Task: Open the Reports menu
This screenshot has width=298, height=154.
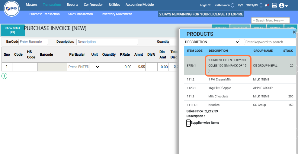Action: click(72, 5)
